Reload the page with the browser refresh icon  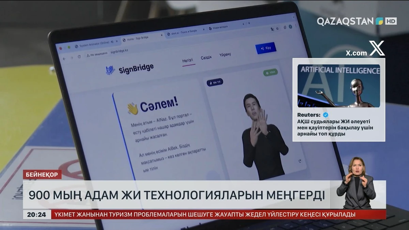(79, 57)
